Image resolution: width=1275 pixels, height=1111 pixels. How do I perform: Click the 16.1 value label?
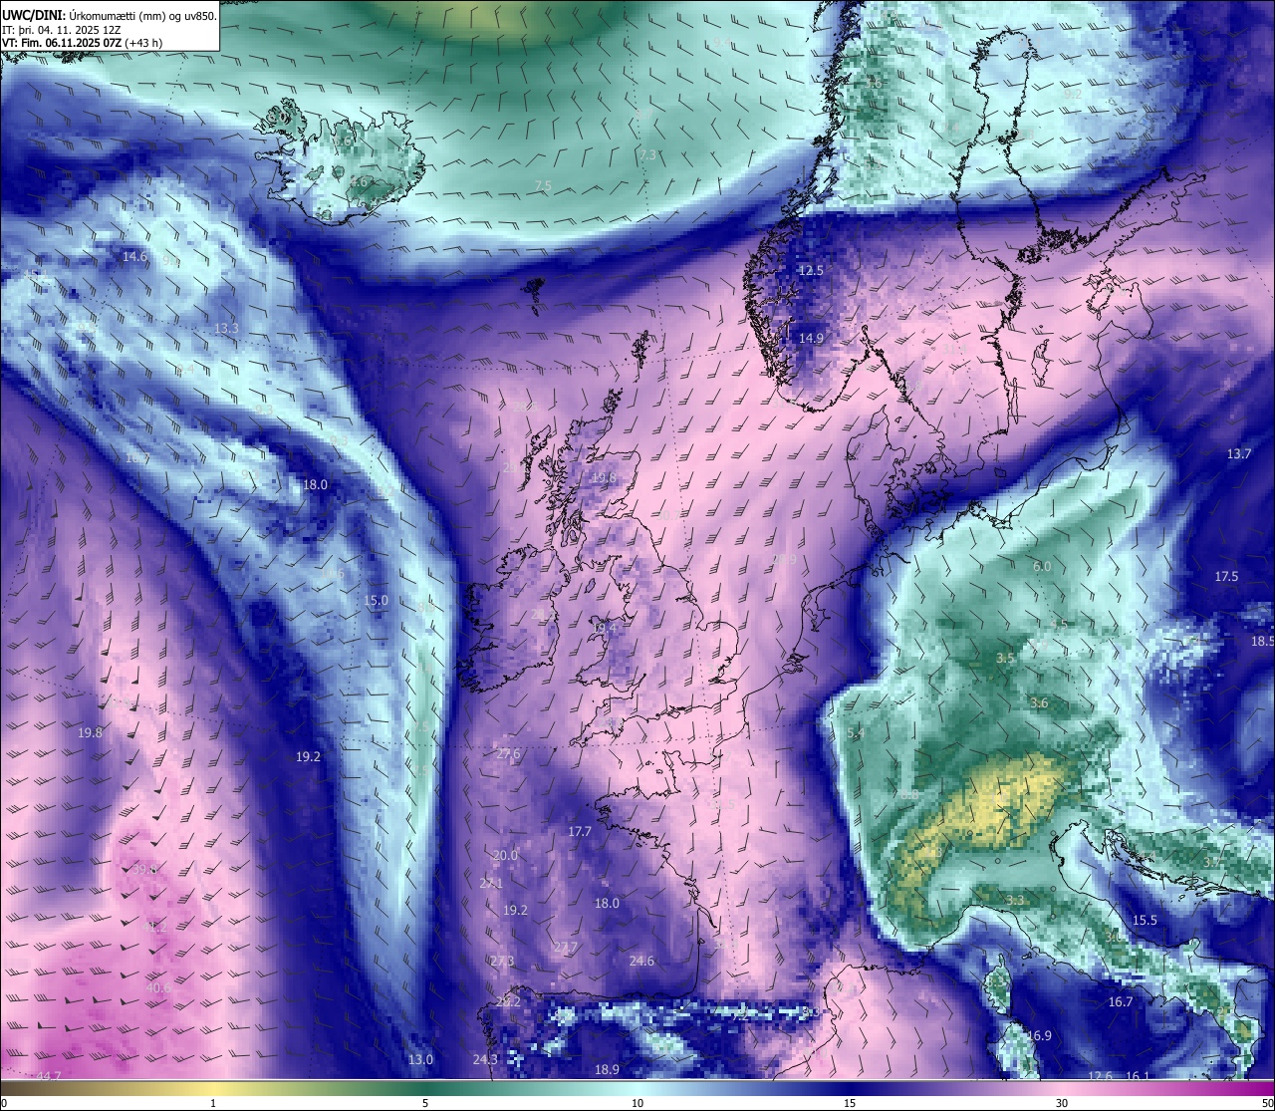pos(1138,1076)
